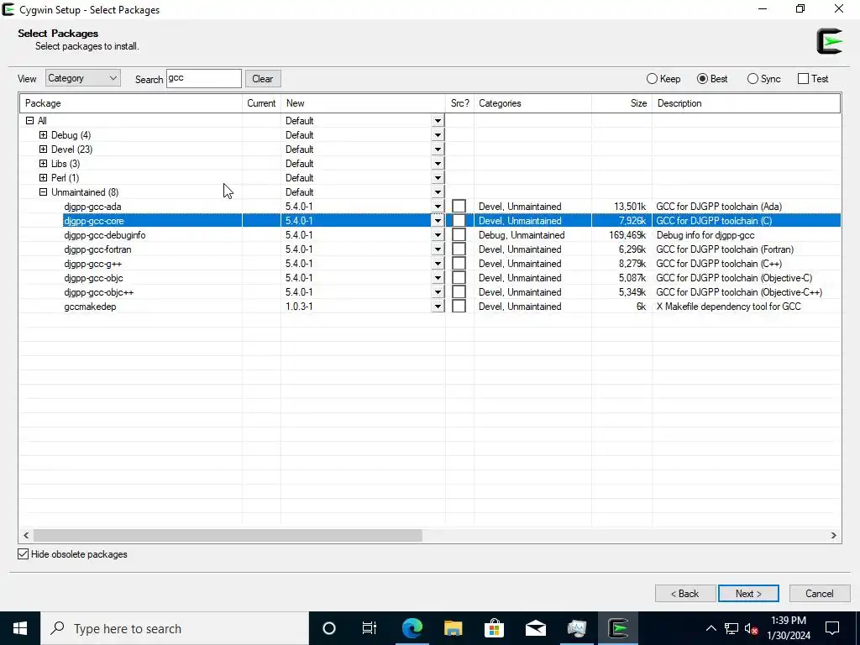Open the View Category dropdown
This screenshot has width=860, height=645.
click(83, 78)
